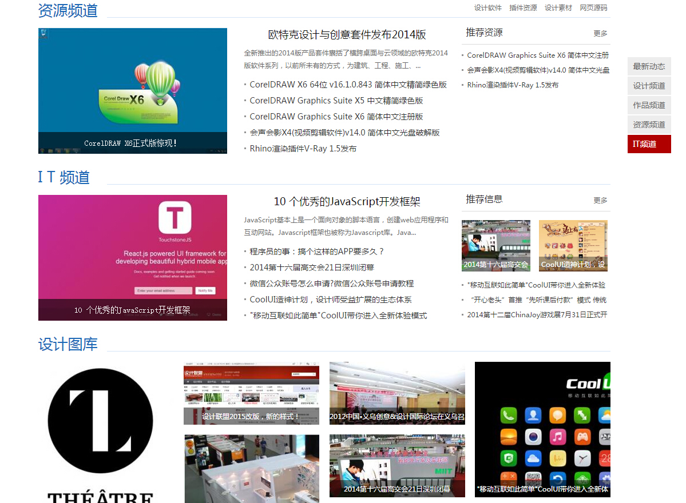The height and width of the screenshot is (503, 686).
Task: Open the white exhibition booth gallery photo
Action: (x=251, y=469)
